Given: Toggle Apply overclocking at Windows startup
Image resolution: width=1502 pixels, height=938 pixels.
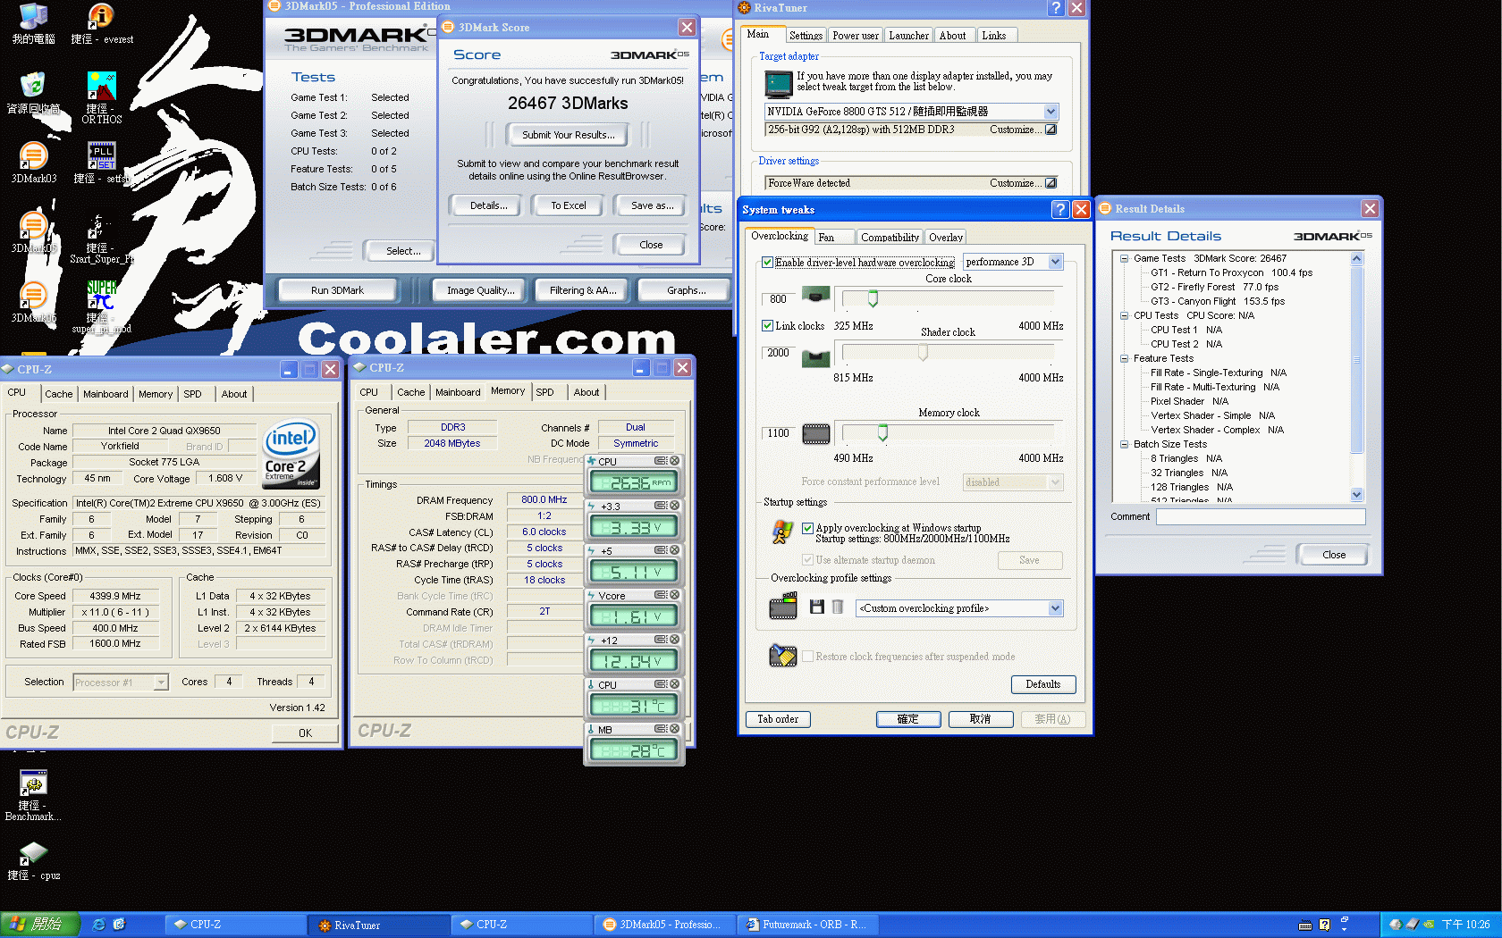Looking at the screenshot, I should [807, 528].
